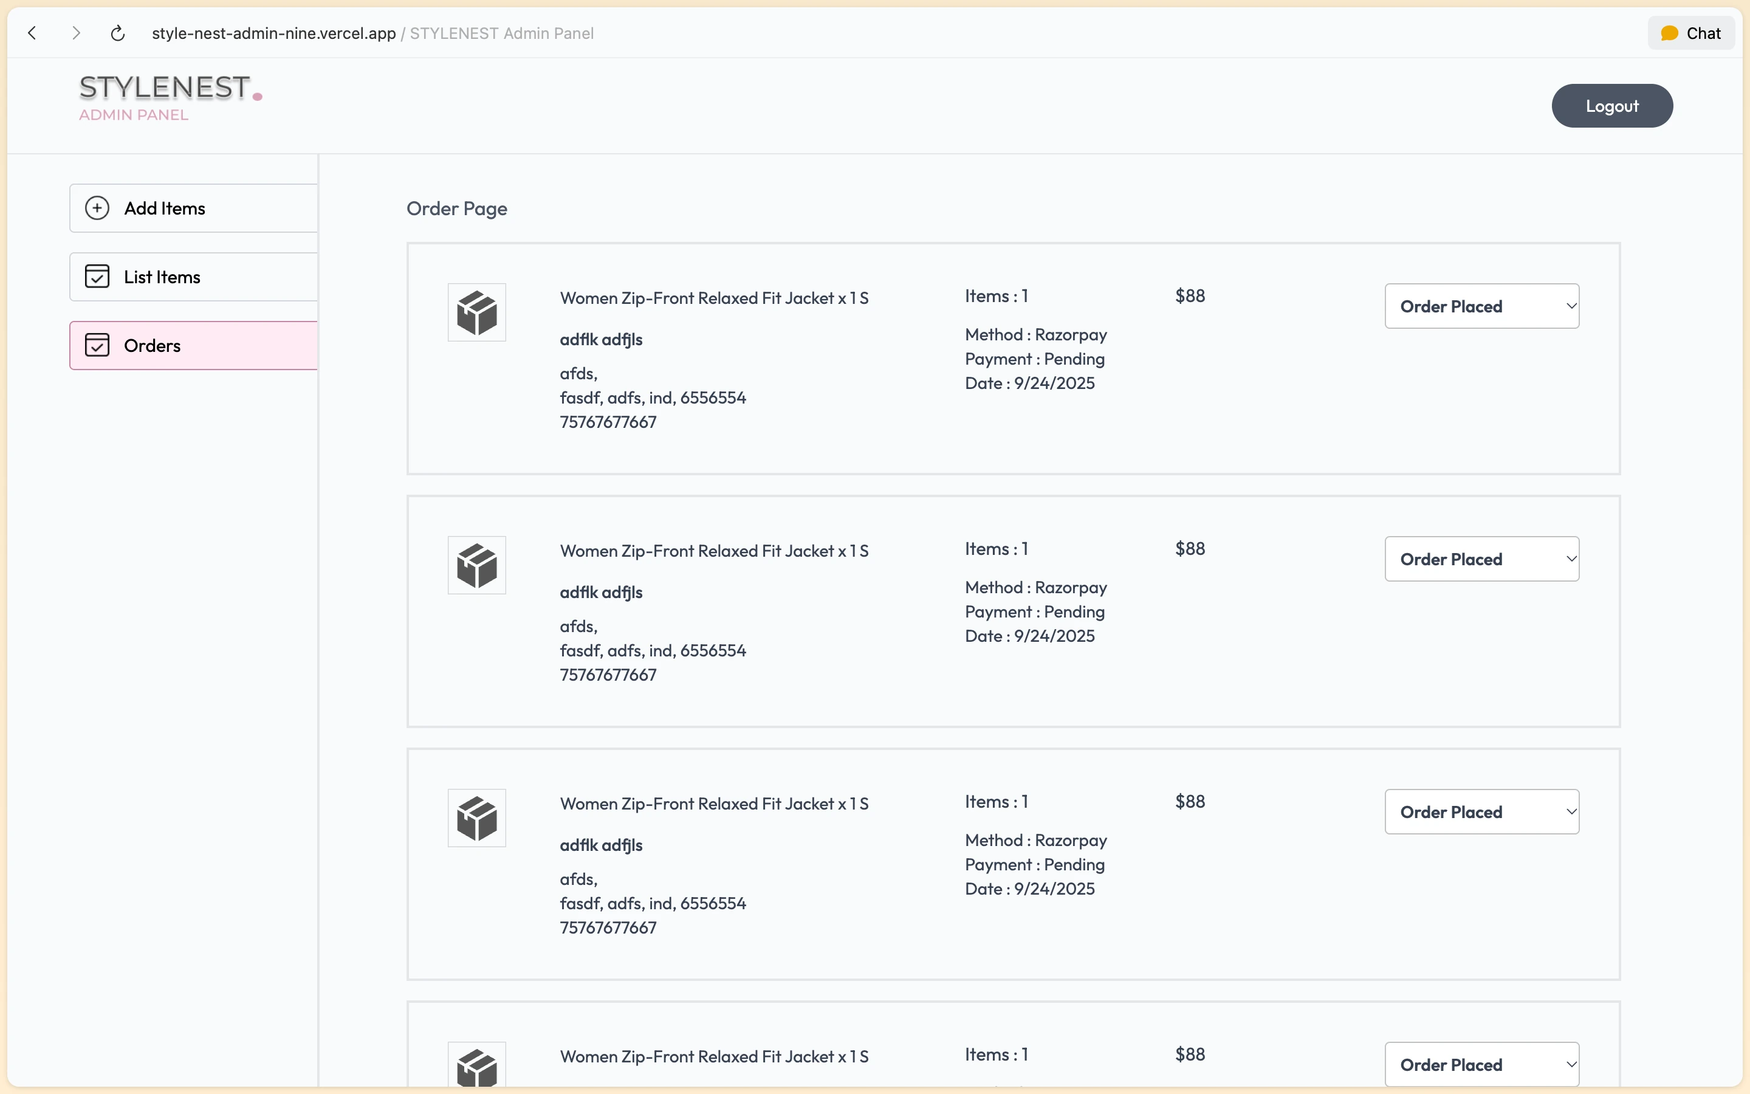Click the browser forward arrow
The width and height of the screenshot is (1750, 1094).
click(x=76, y=33)
